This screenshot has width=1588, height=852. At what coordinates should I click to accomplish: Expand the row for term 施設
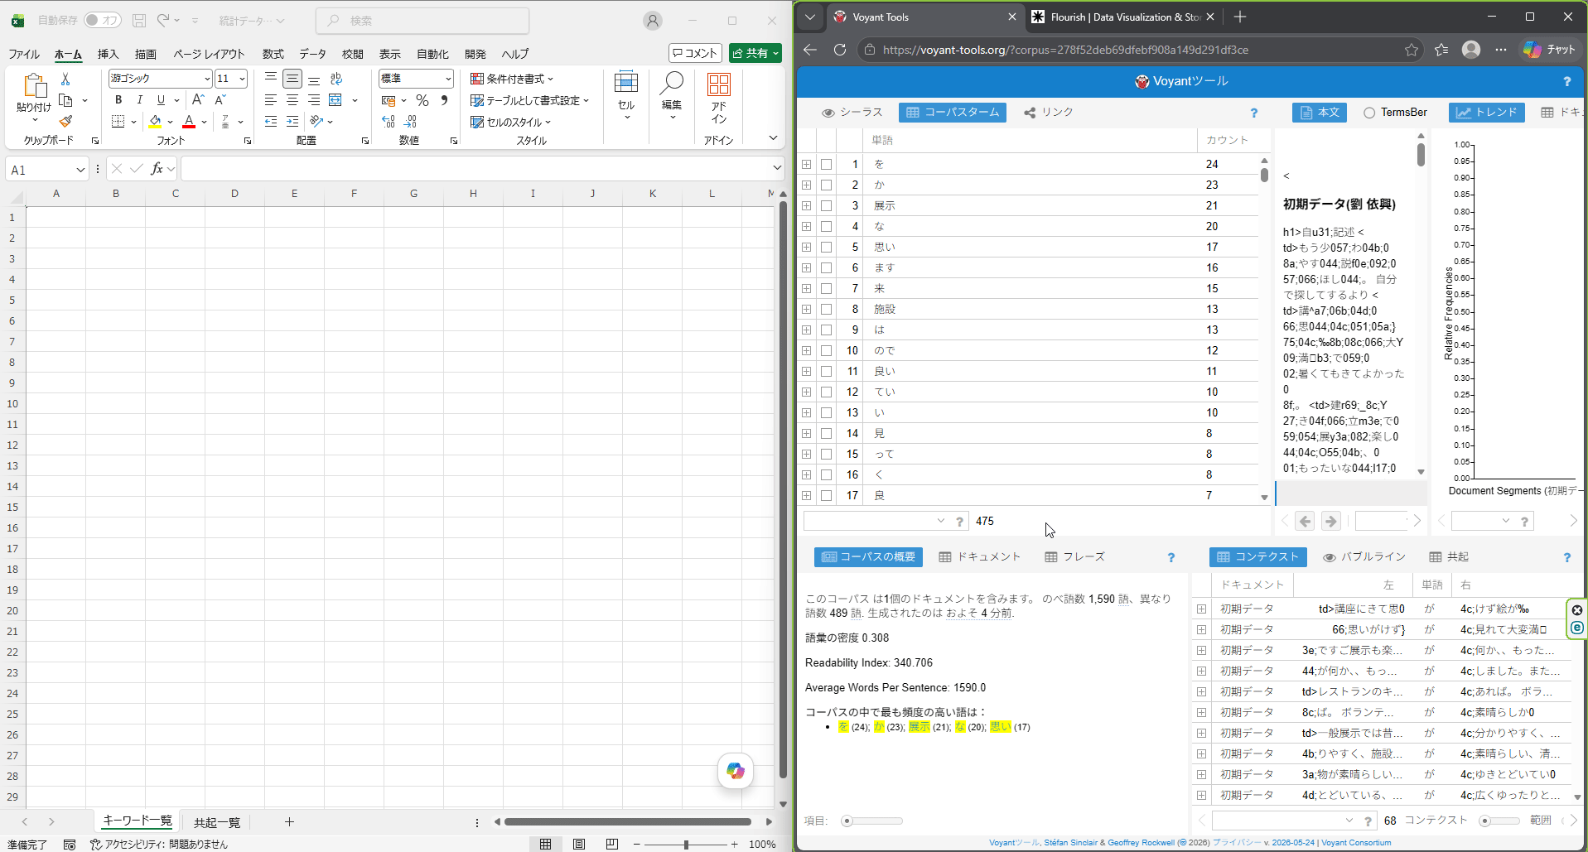[807, 309]
